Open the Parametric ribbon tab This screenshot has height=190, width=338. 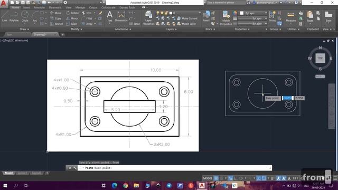[55, 7]
